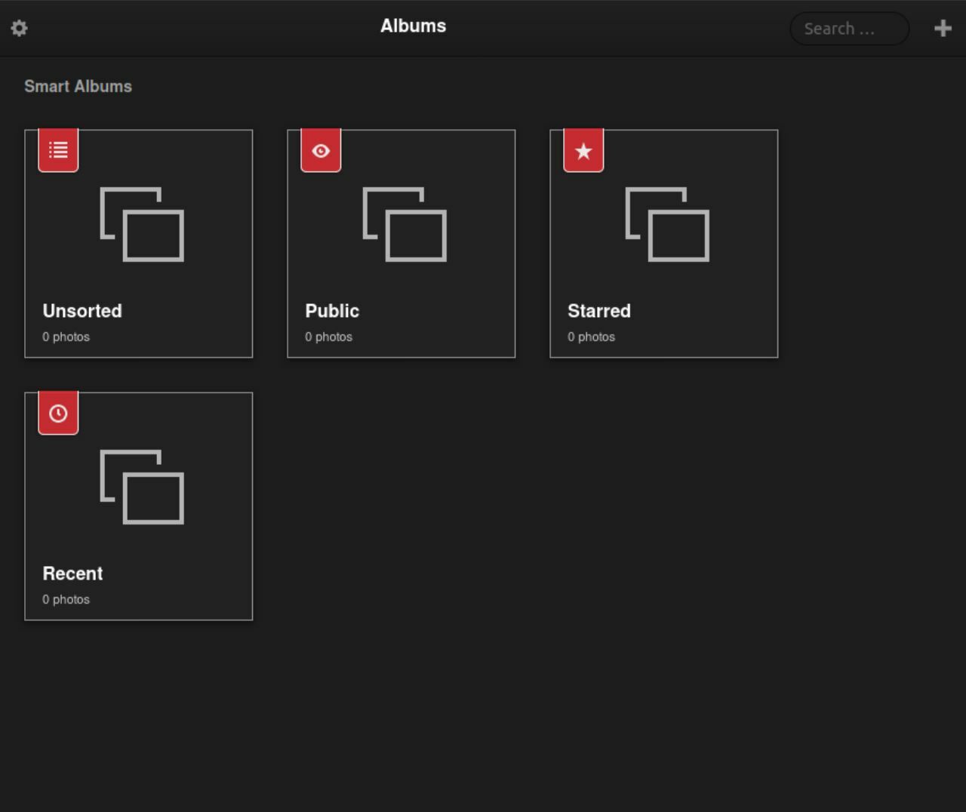Click the clock badge on Recent album

pos(58,413)
